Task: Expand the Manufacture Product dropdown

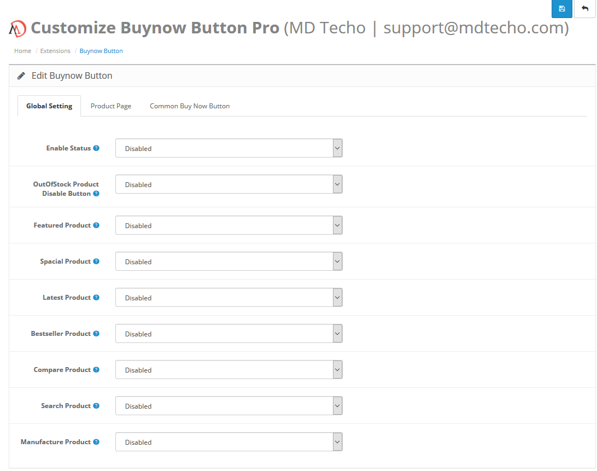Action: [x=229, y=442]
